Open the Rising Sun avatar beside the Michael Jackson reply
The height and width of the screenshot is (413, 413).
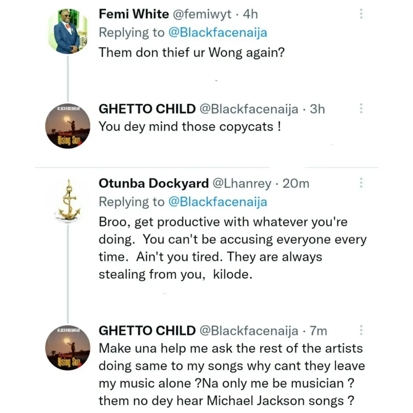pos(68,348)
